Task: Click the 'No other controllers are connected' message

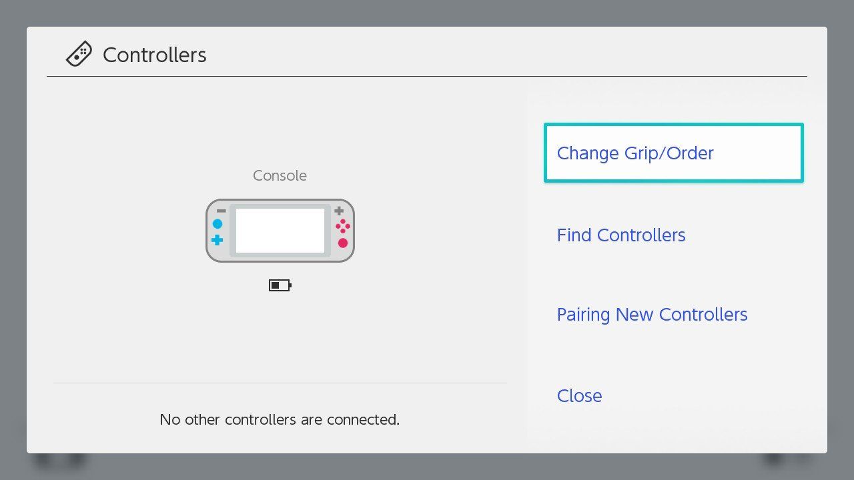Action: (280, 419)
